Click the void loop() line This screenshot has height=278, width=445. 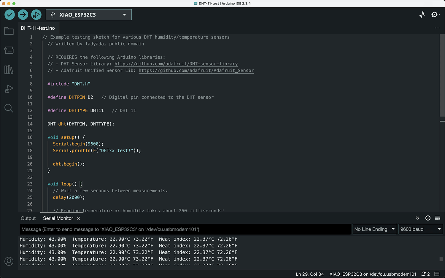[65, 184]
